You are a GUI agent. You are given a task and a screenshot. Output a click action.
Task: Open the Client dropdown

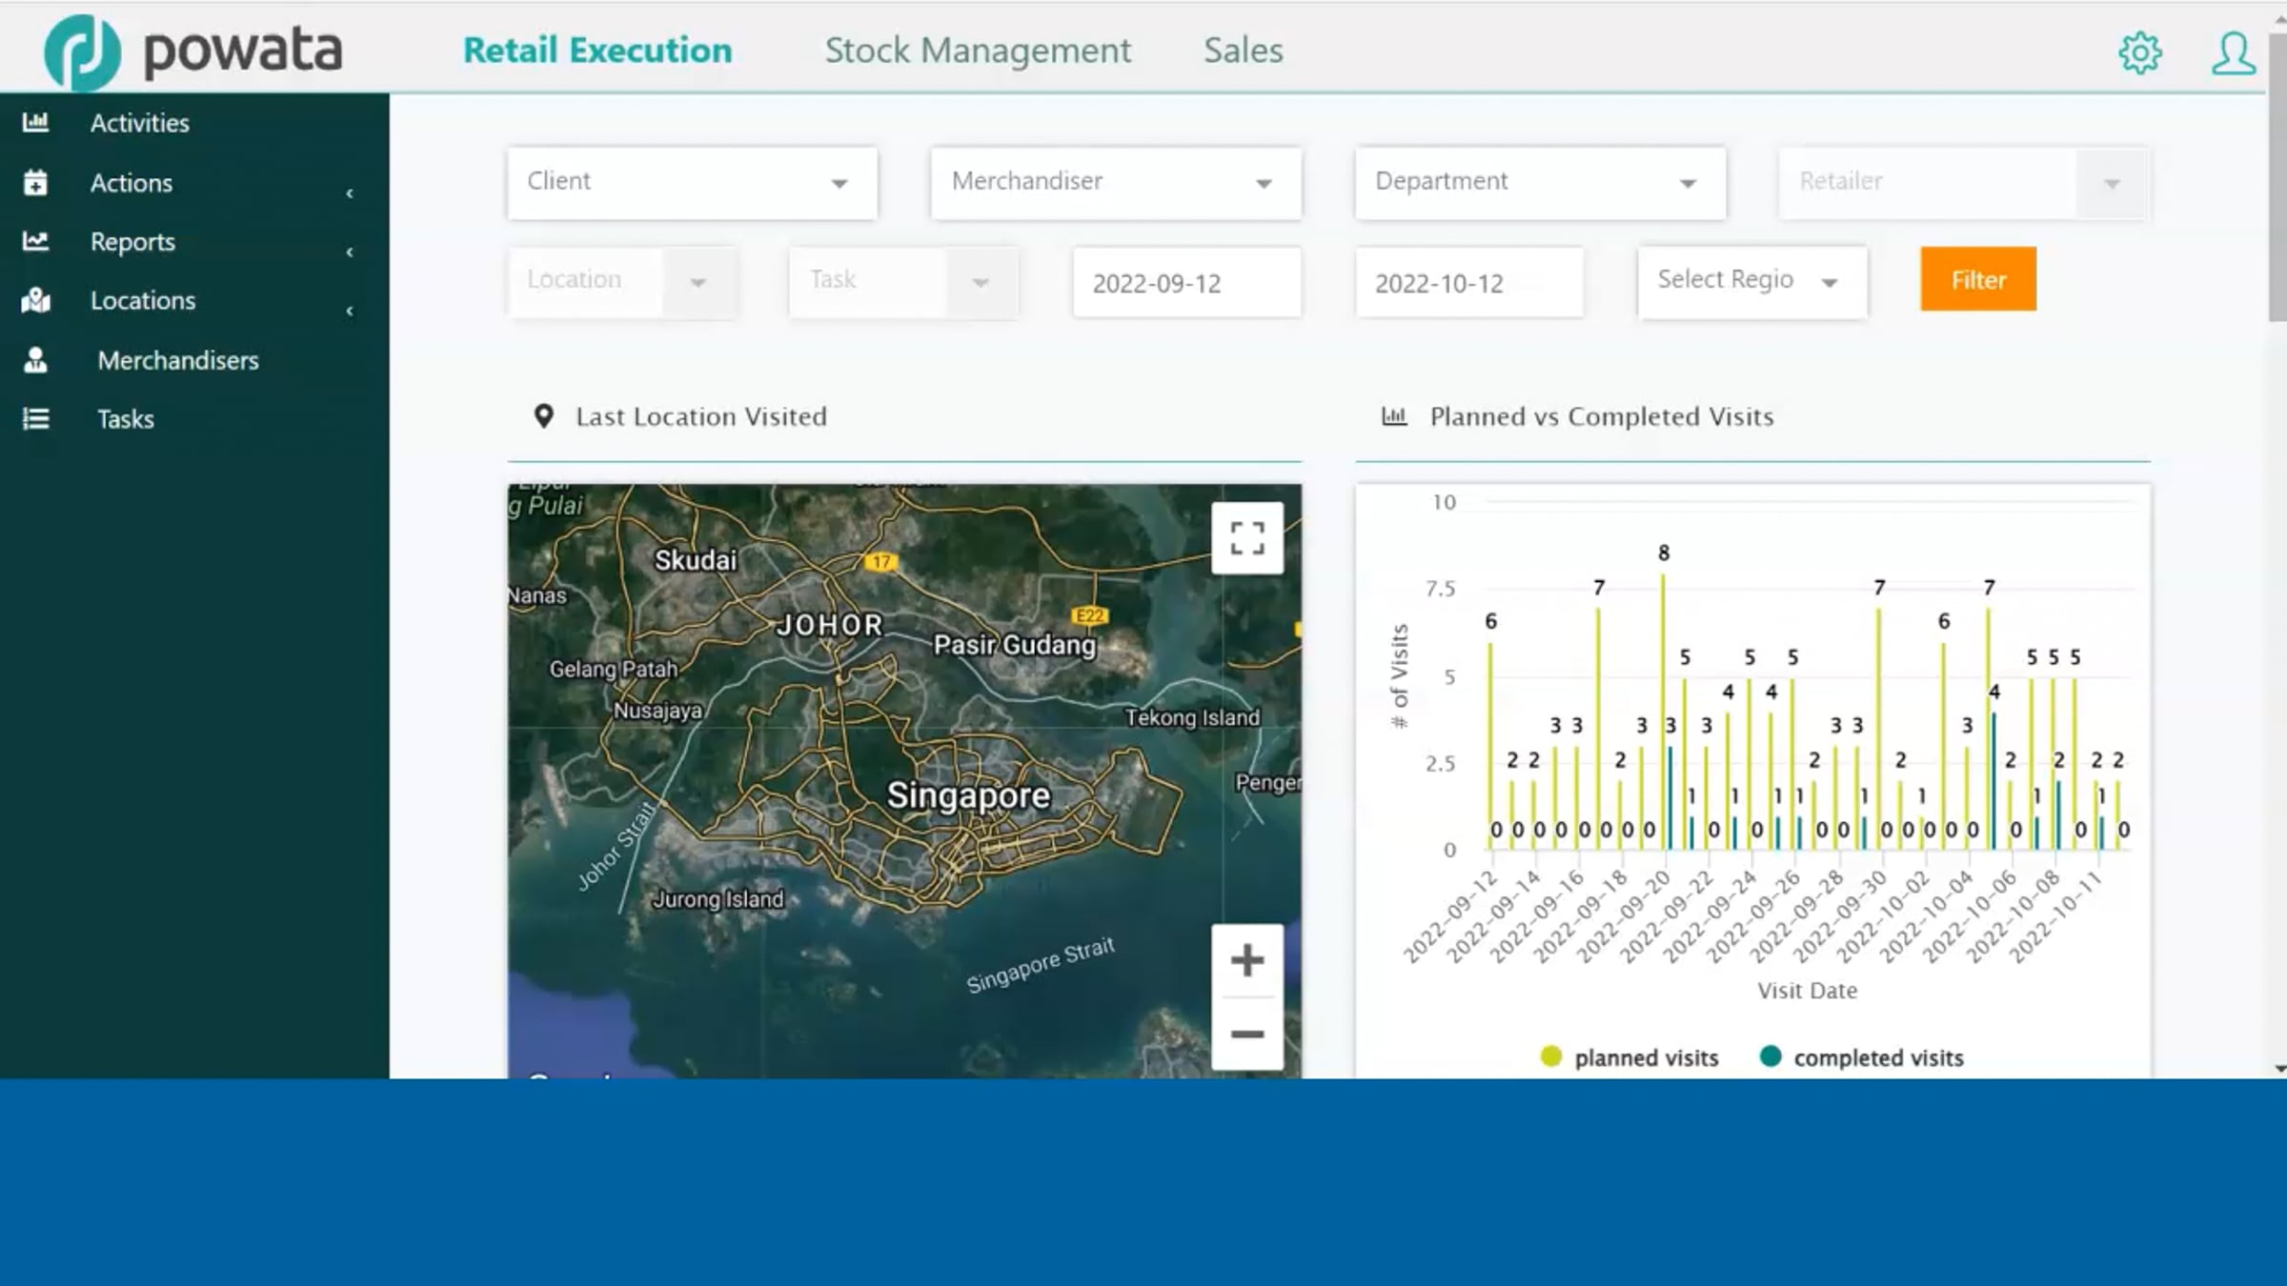[693, 182]
